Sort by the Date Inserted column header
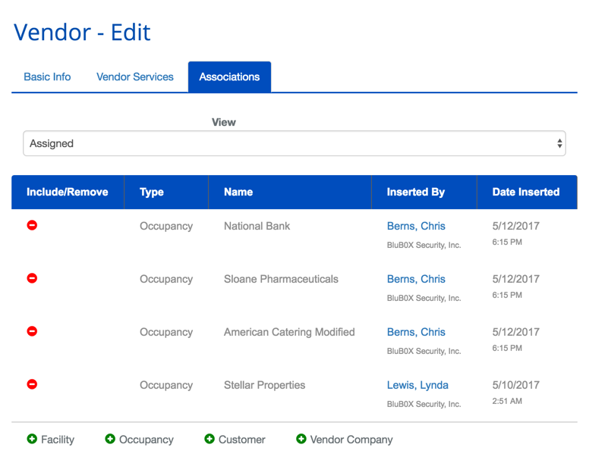The image size is (589, 454). 525,192
